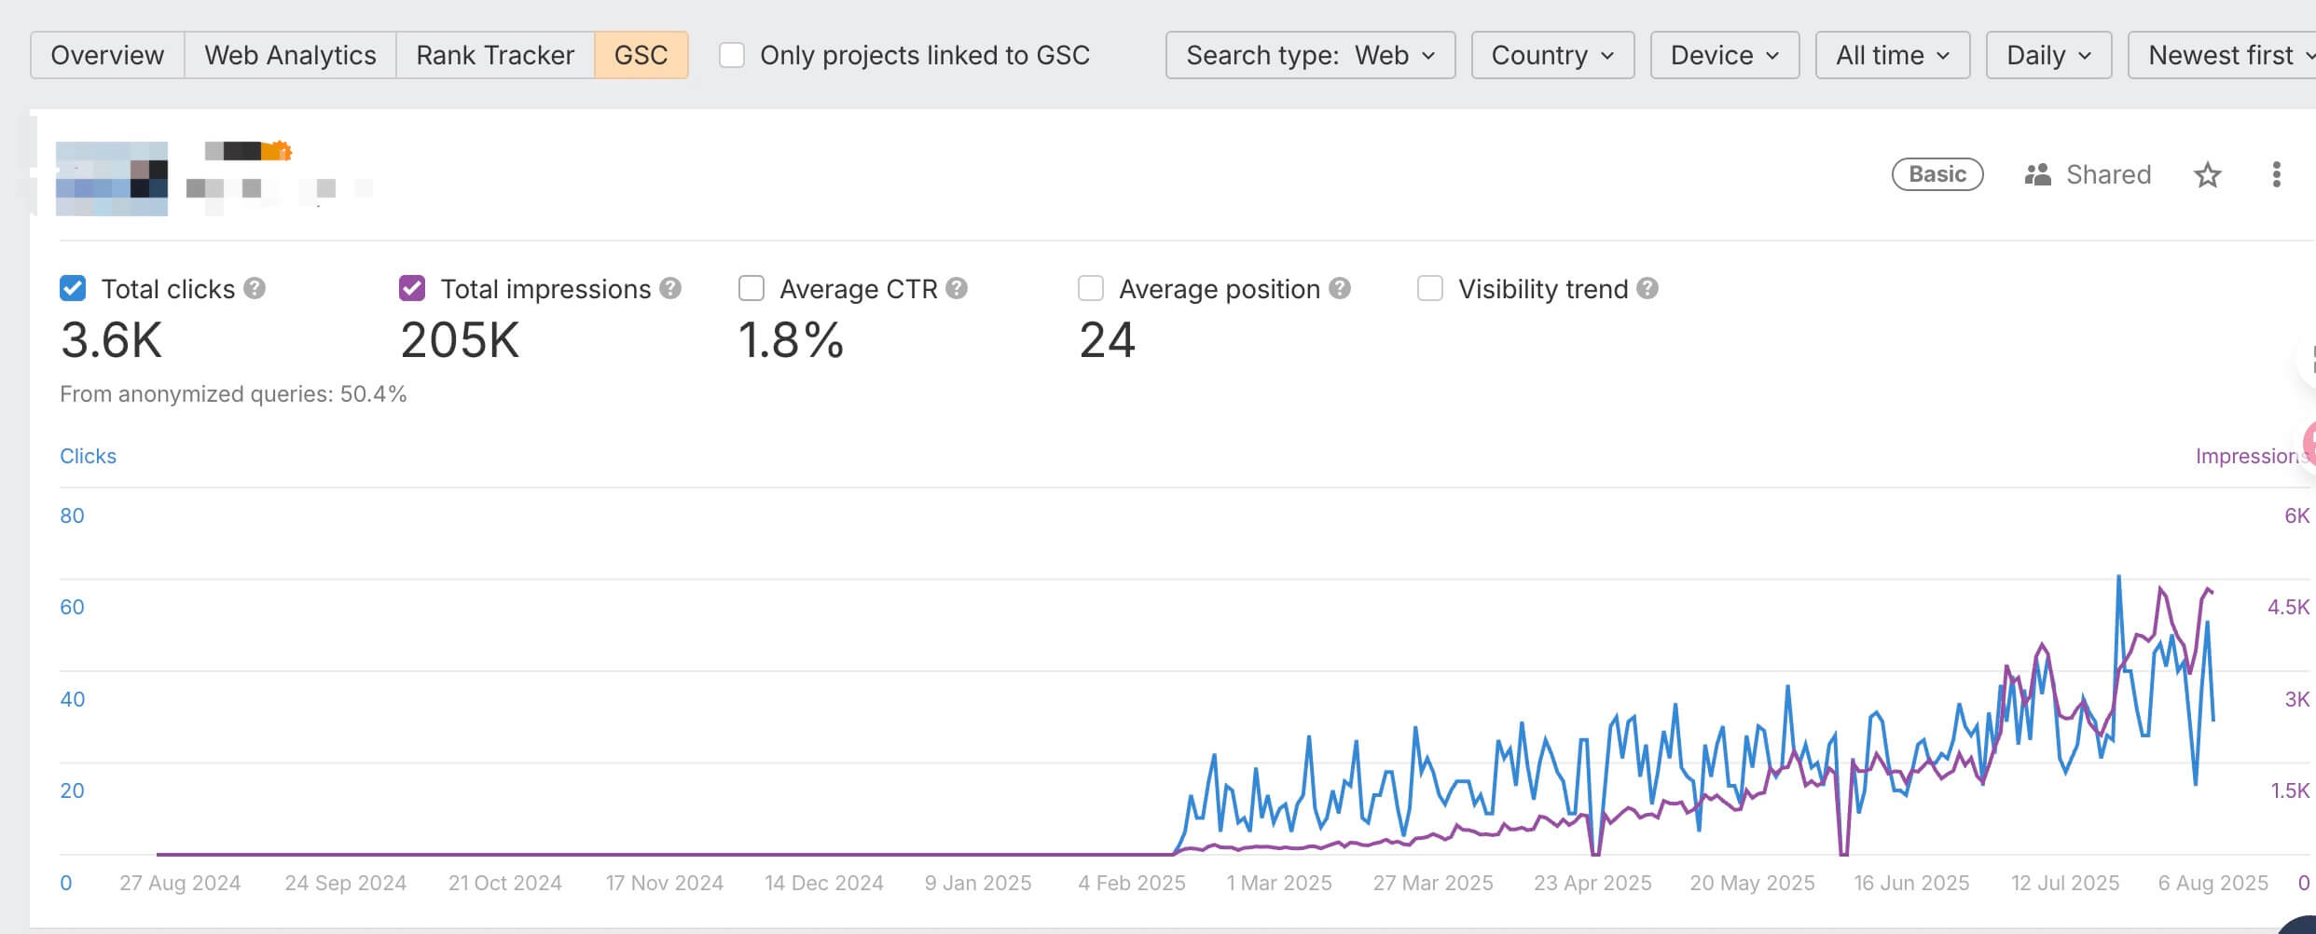Tick Only projects linked to GSC
This screenshot has width=2316, height=934.
pyautogui.click(x=732, y=56)
